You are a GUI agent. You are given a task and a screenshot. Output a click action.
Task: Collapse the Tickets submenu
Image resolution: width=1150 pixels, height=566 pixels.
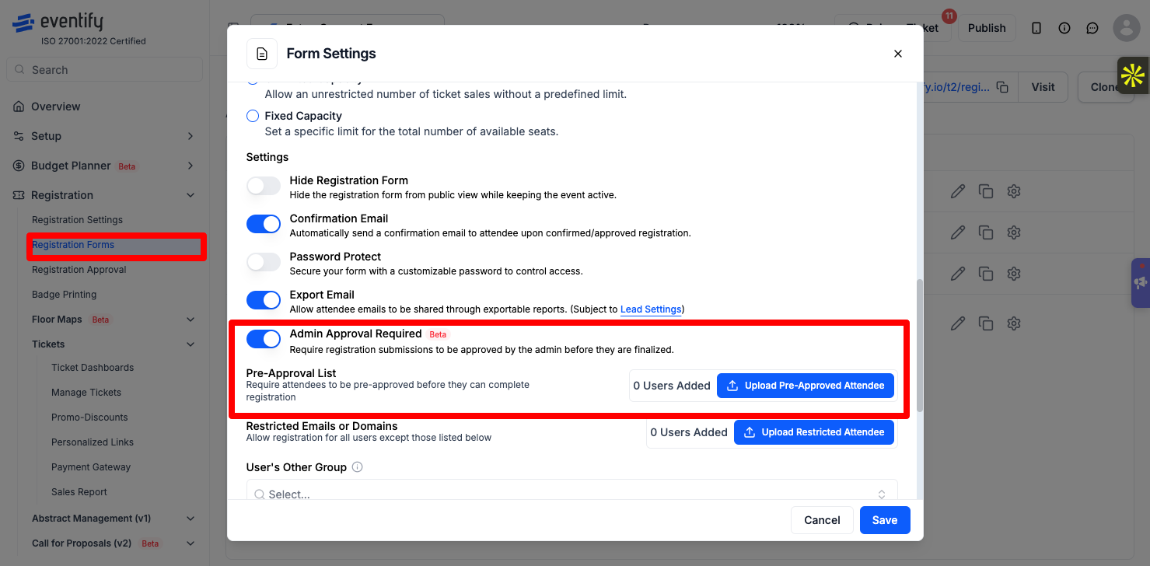(191, 344)
